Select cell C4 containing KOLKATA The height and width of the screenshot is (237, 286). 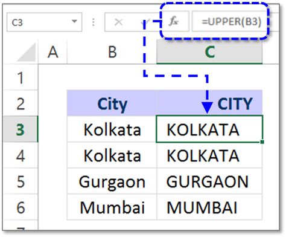point(209,155)
